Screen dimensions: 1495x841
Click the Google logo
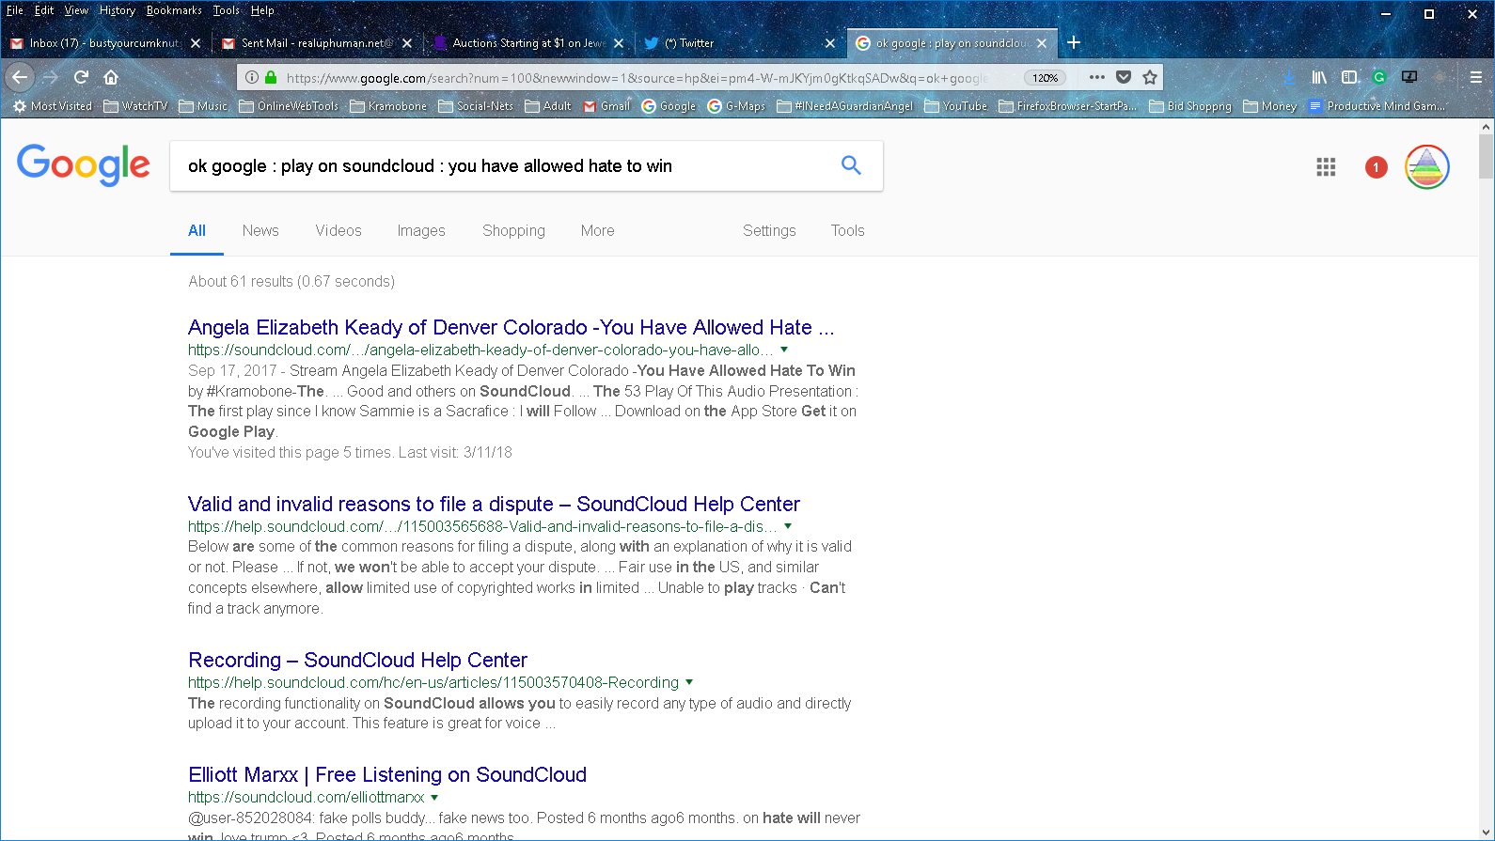coord(83,165)
